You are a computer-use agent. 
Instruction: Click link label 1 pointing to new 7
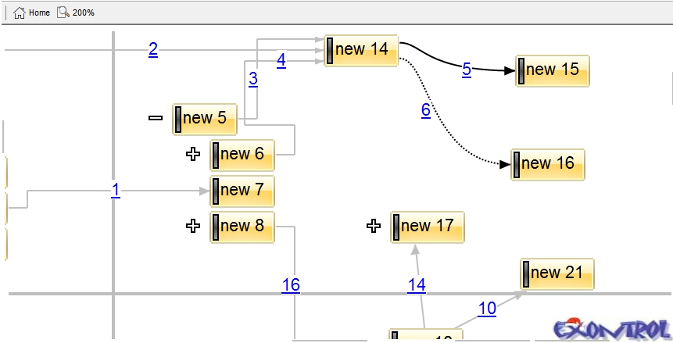pyautogui.click(x=116, y=190)
